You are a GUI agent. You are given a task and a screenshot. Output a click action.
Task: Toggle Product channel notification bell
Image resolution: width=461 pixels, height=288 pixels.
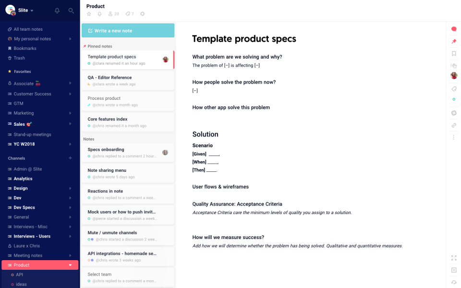[99, 14]
